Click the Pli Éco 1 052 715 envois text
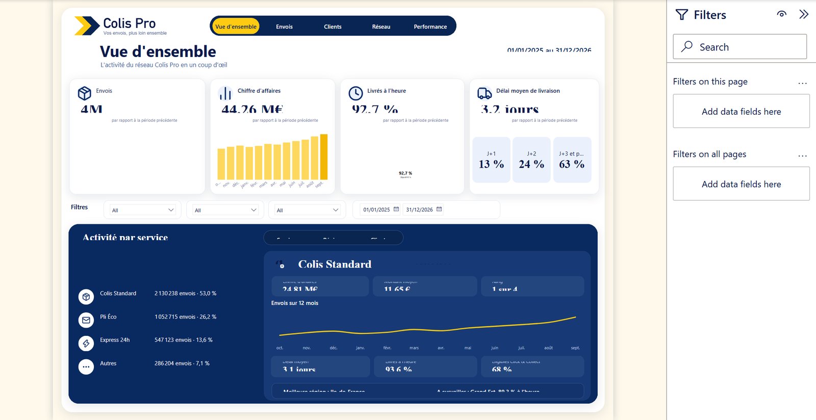816x420 pixels. pyautogui.click(x=185, y=317)
